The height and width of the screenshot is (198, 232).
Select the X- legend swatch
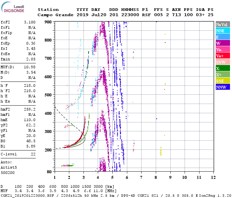pyautogui.click(x=223, y=68)
